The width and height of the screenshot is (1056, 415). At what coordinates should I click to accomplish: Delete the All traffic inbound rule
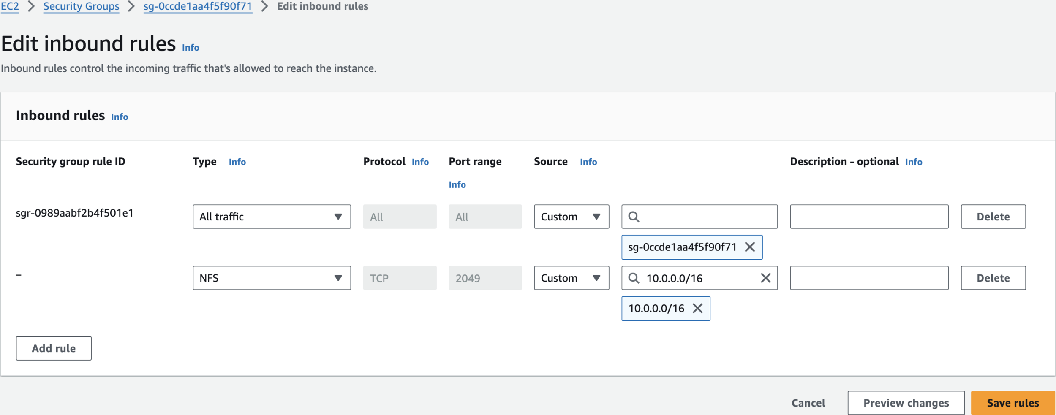993,217
